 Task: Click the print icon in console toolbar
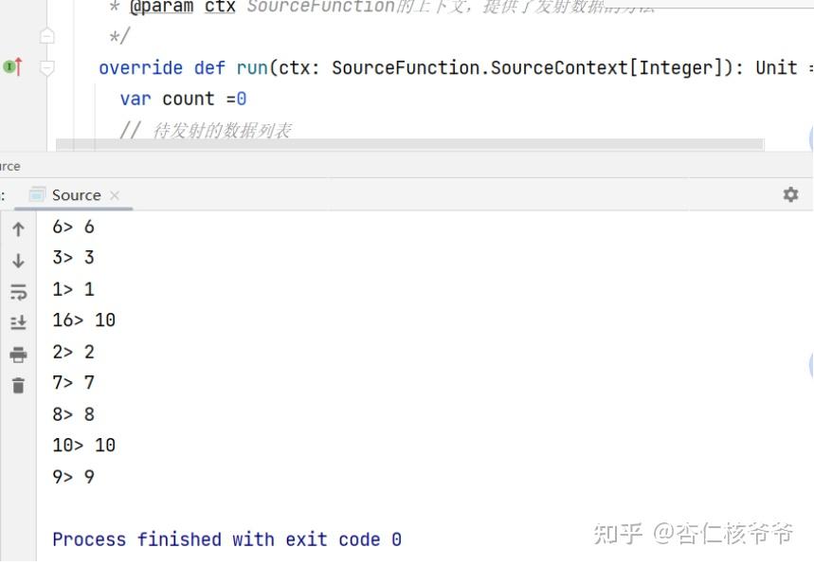pos(18,355)
